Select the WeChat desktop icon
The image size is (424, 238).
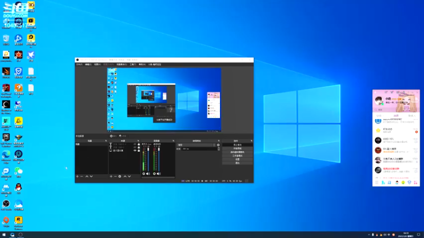pos(19,172)
